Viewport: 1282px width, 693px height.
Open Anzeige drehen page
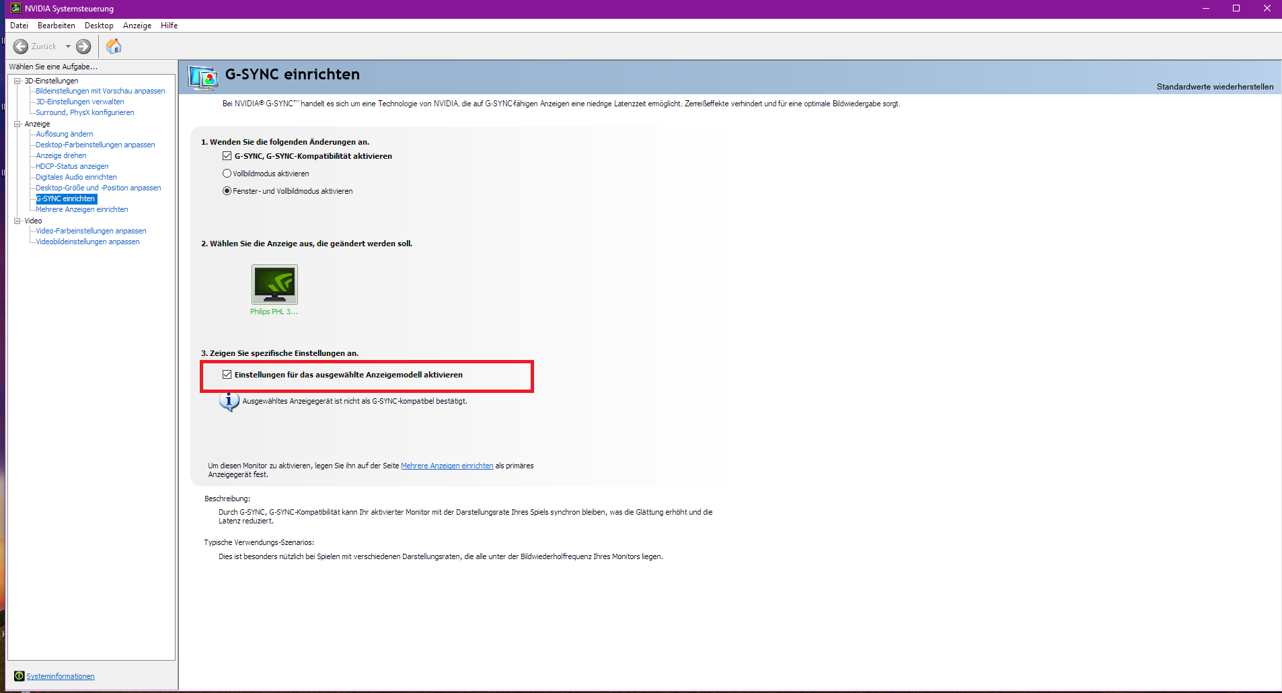pyautogui.click(x=61, y=155)
